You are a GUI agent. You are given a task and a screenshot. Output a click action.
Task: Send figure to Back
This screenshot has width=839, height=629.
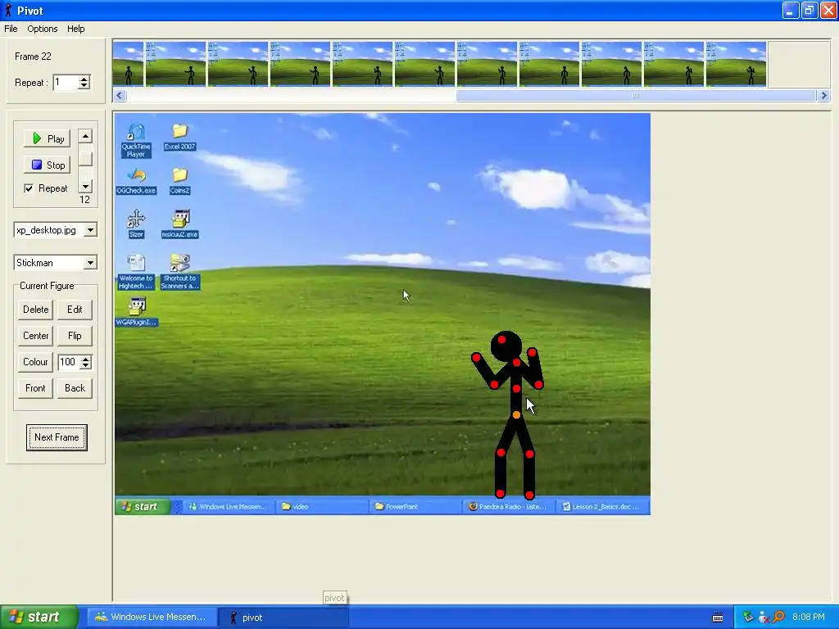(x=75, y=388)
